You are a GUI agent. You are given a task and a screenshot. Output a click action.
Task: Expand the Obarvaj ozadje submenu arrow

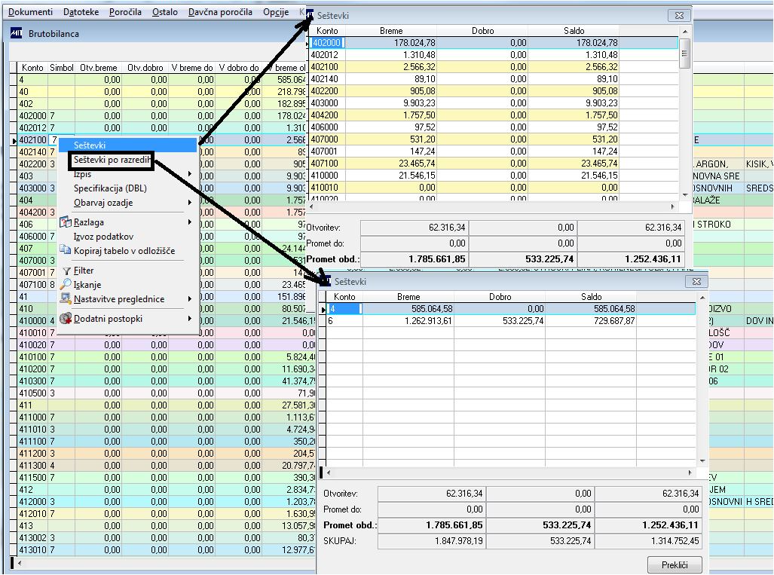pos(189,203)
